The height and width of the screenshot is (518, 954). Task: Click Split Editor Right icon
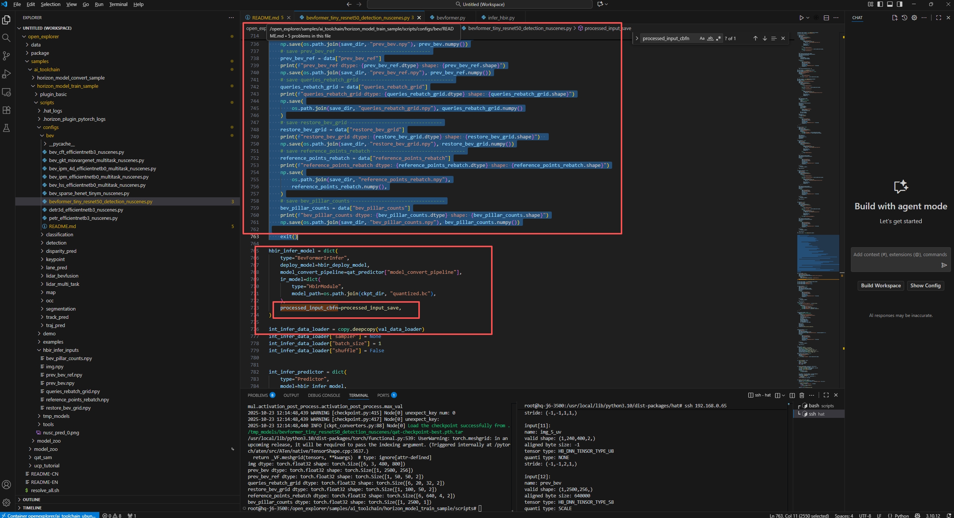click(826, 18)
